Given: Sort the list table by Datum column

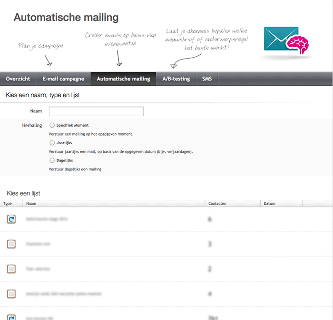Looking at the screenshot, I should 269,204.
